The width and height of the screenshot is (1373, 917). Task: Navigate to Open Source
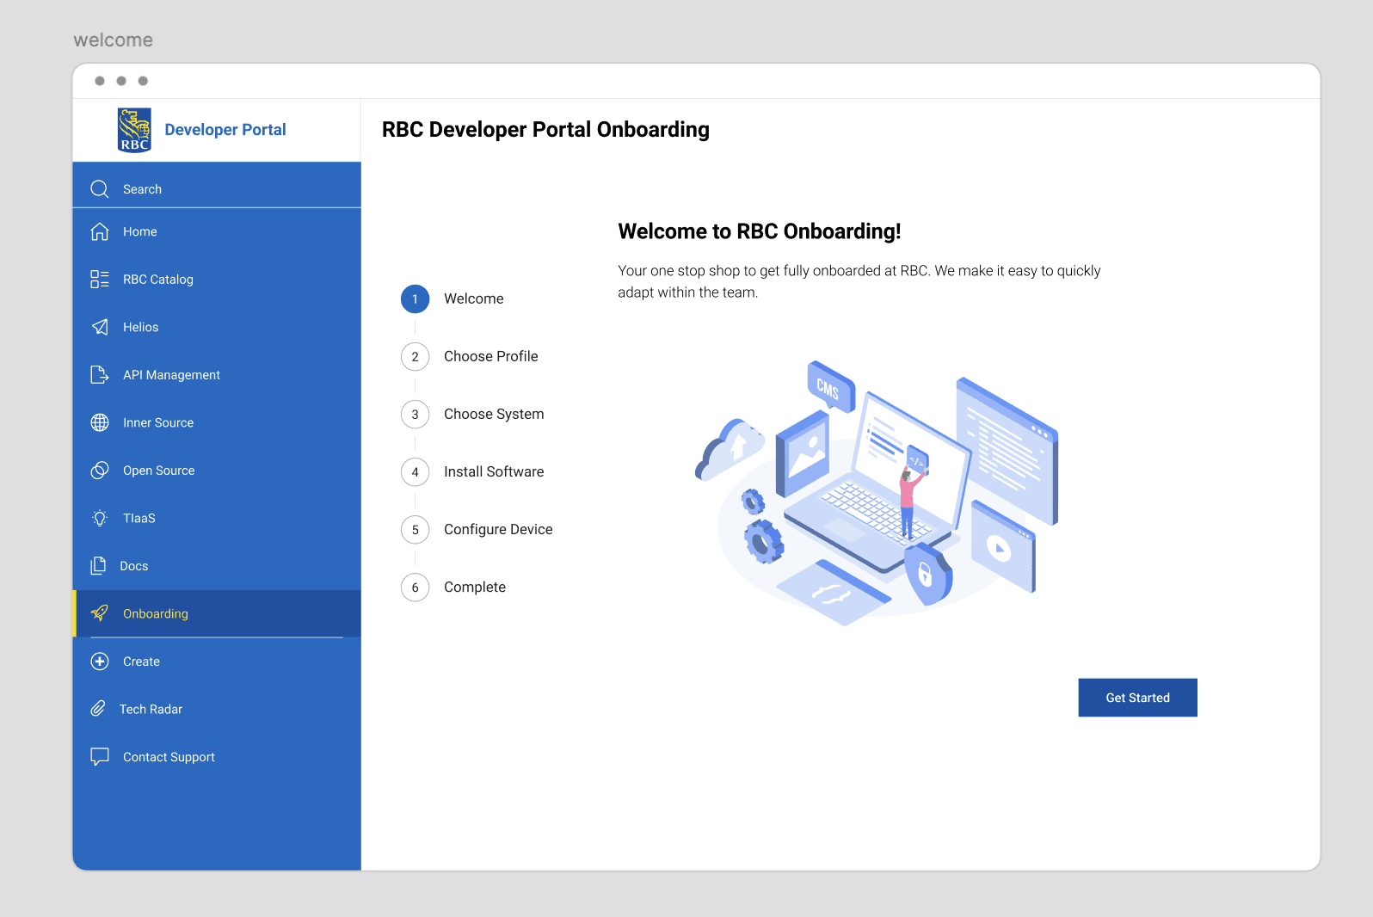pyautogui.click(x=217, y=471)
